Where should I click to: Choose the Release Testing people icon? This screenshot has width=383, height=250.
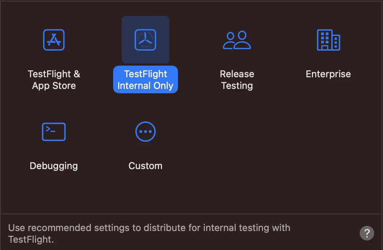pos(237,40)
